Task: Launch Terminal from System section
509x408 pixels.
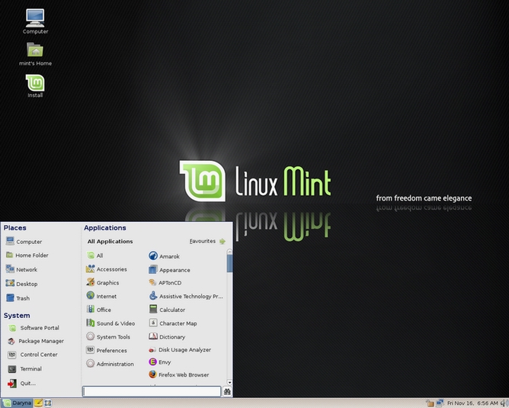Action: pos(25,369)
